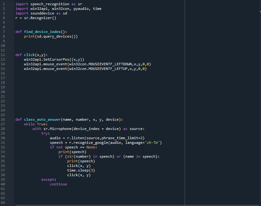Viewport: 261px width, 206px height.
Task: Click 'print(speech)' on line 35
Action: click(81, 161)
